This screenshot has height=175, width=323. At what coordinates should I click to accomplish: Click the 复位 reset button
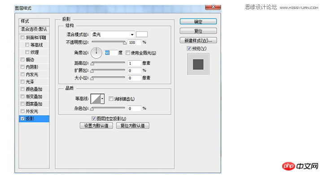[x=198, y=31]
